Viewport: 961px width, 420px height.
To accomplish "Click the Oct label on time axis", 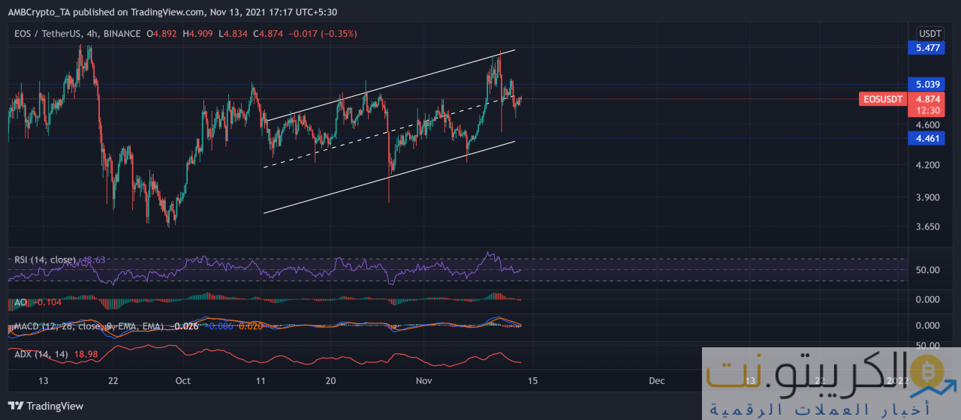I will click(x=183, y=380).
